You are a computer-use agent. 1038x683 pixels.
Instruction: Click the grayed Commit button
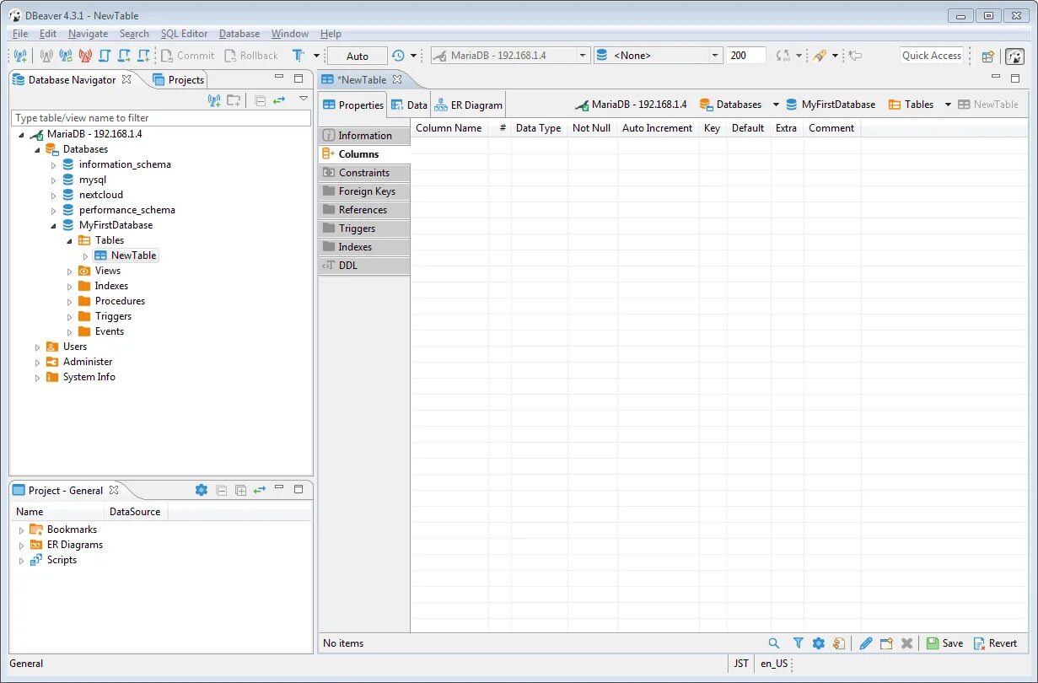click(187, 56)
